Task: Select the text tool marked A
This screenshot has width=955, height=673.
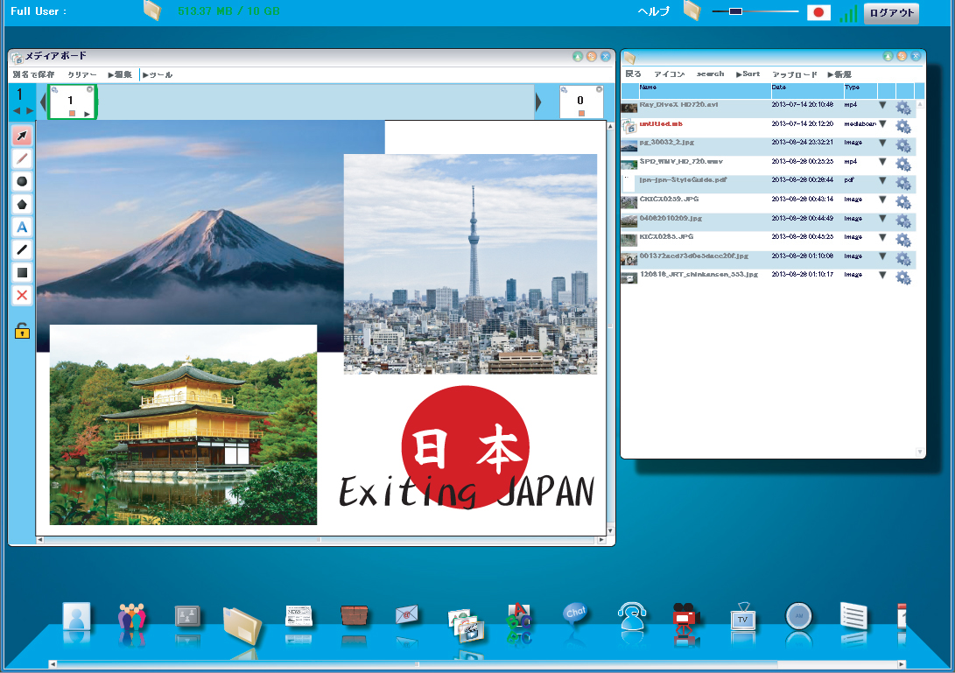Action: coord(23,227)
